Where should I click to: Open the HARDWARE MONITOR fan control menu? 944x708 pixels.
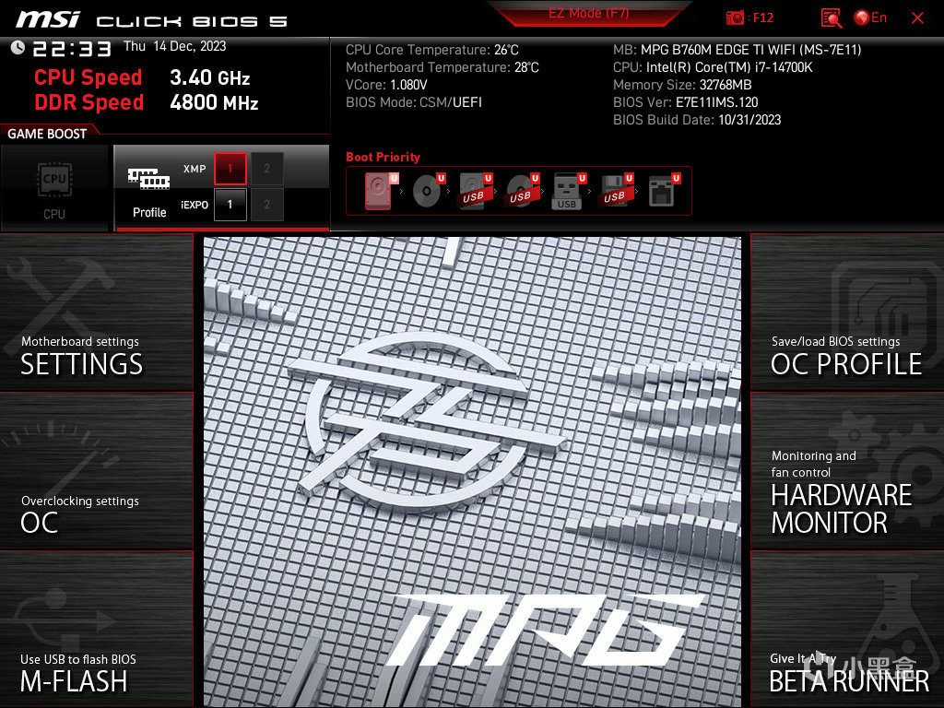click(x=847, y=471)
